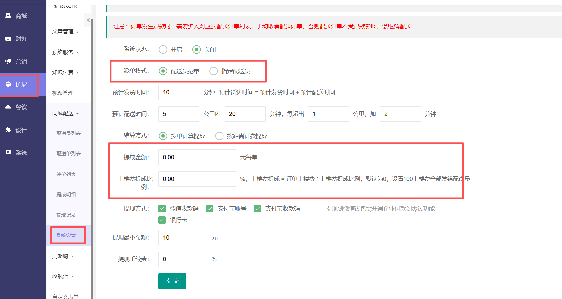562x299 pixels.
Task: Open the 系统 system icon in sidebar
Action: click(x=8, y=153)
